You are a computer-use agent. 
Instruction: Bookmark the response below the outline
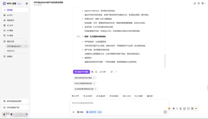click(96, 72)
